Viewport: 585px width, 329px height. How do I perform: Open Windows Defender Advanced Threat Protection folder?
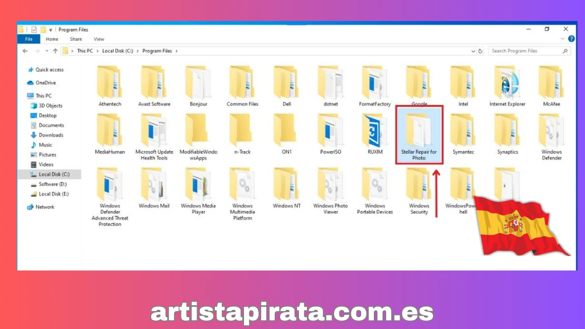[110, 197]
